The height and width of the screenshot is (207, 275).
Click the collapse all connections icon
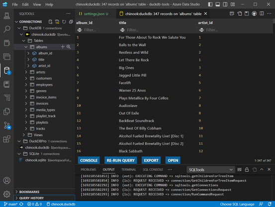pyautogui.click(x=71, y=22)
